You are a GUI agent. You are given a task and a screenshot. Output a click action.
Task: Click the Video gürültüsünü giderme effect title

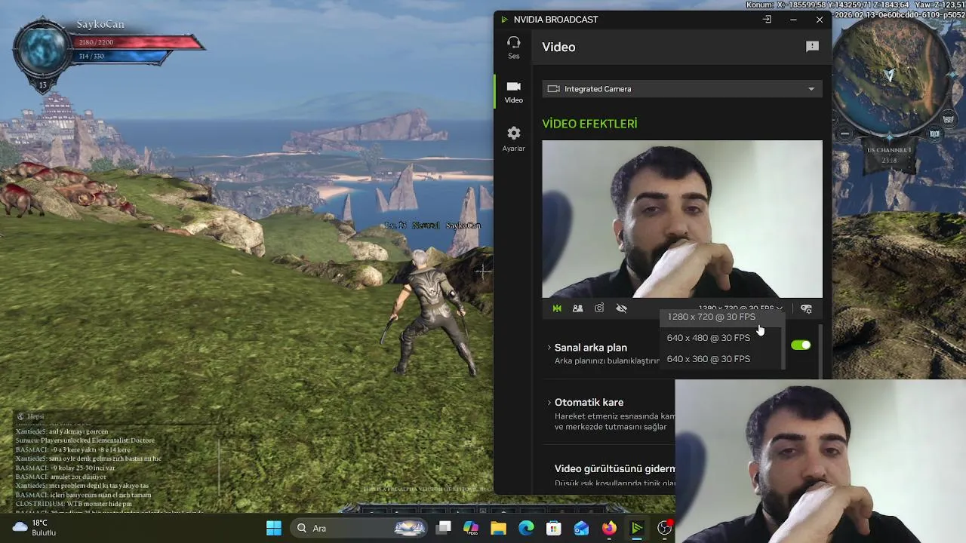pos(614,469)
